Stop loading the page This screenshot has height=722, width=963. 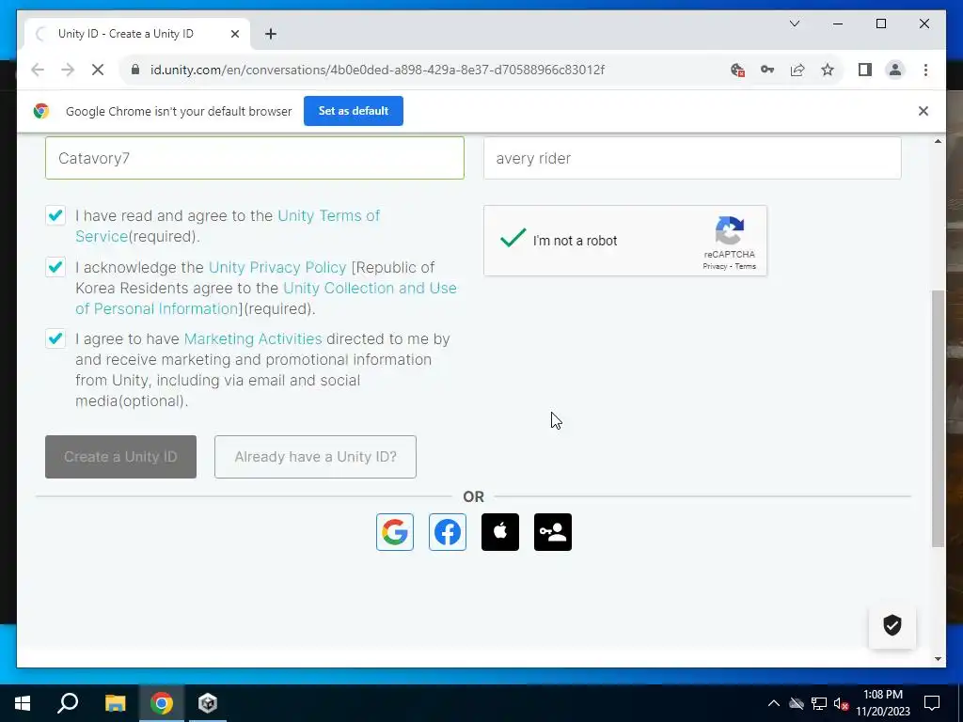click(x=97, y=70)
